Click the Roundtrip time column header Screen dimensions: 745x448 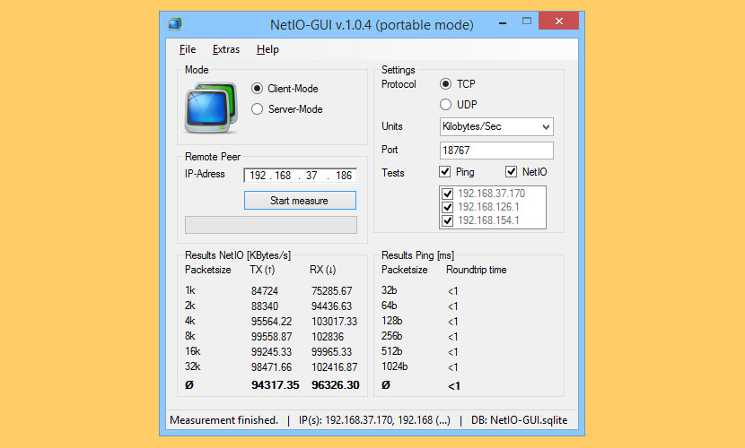coord(476,270)
